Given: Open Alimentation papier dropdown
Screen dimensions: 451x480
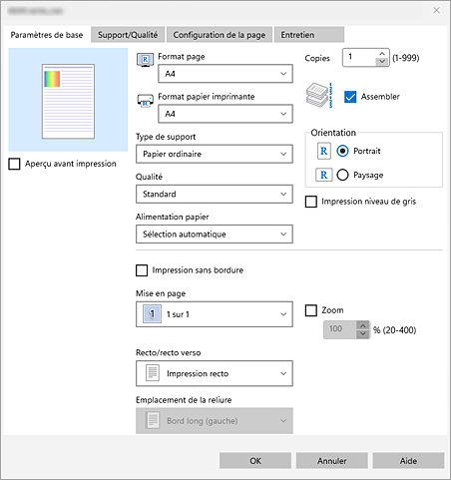Looking at the screenshot, I should (x=215, y=235).
